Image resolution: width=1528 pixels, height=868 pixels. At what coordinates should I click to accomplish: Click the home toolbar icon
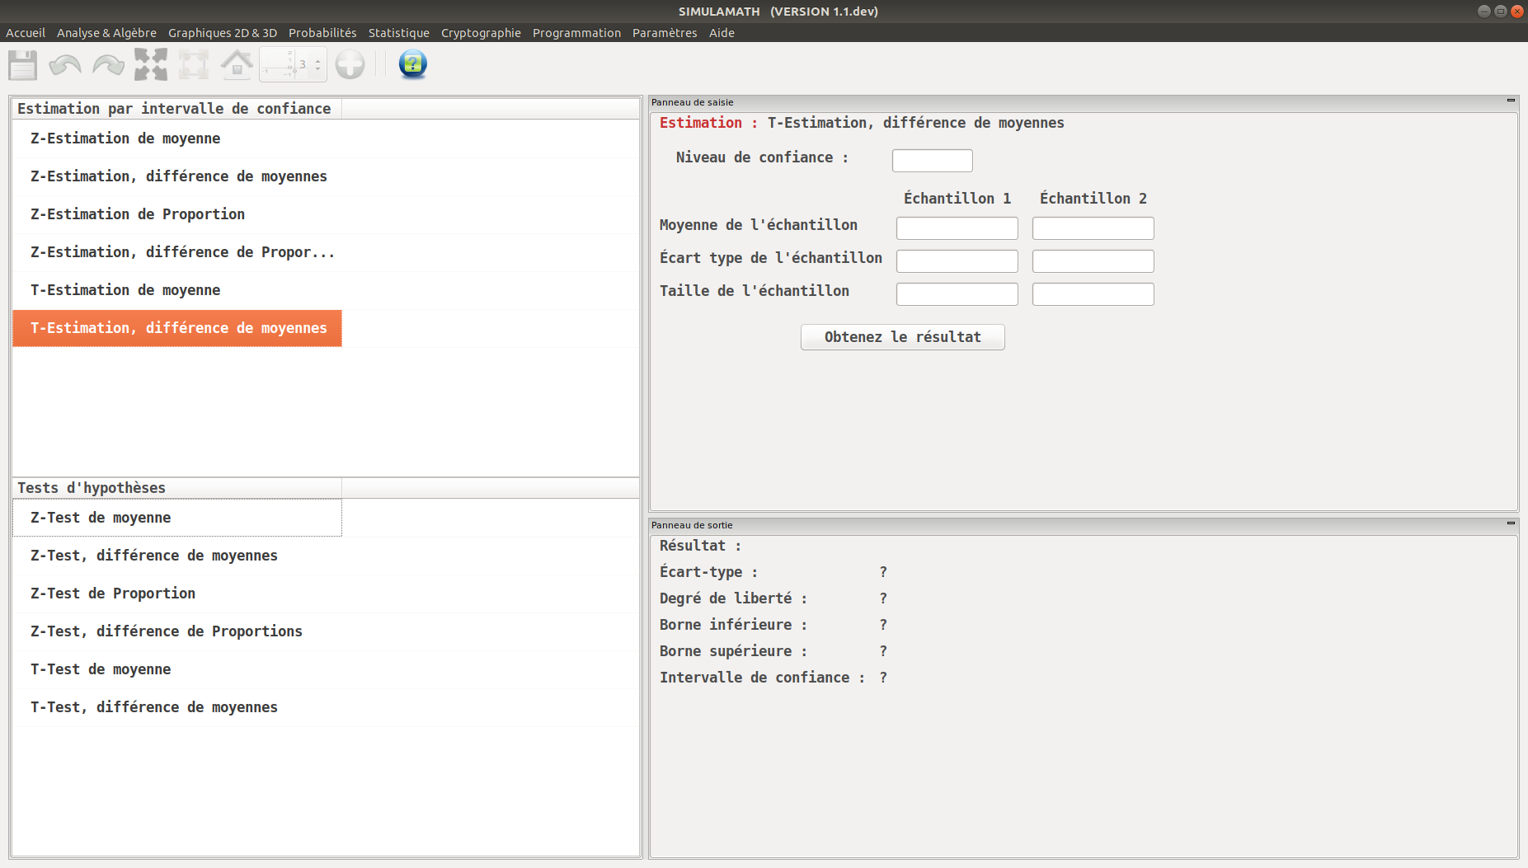[237, 64]
